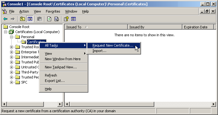Toggle the Show/Hide Console Tree icon
This screenshot has width=218, height=115.
click(30, 19)
